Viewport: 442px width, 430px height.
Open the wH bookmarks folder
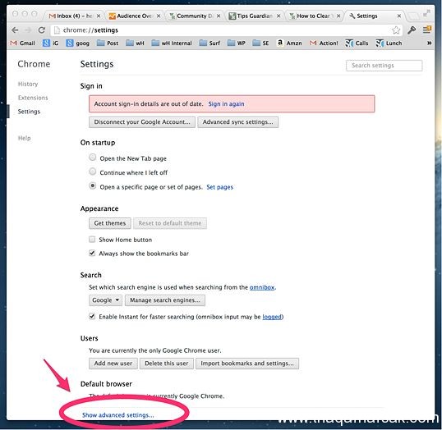[x=135, y=43]
